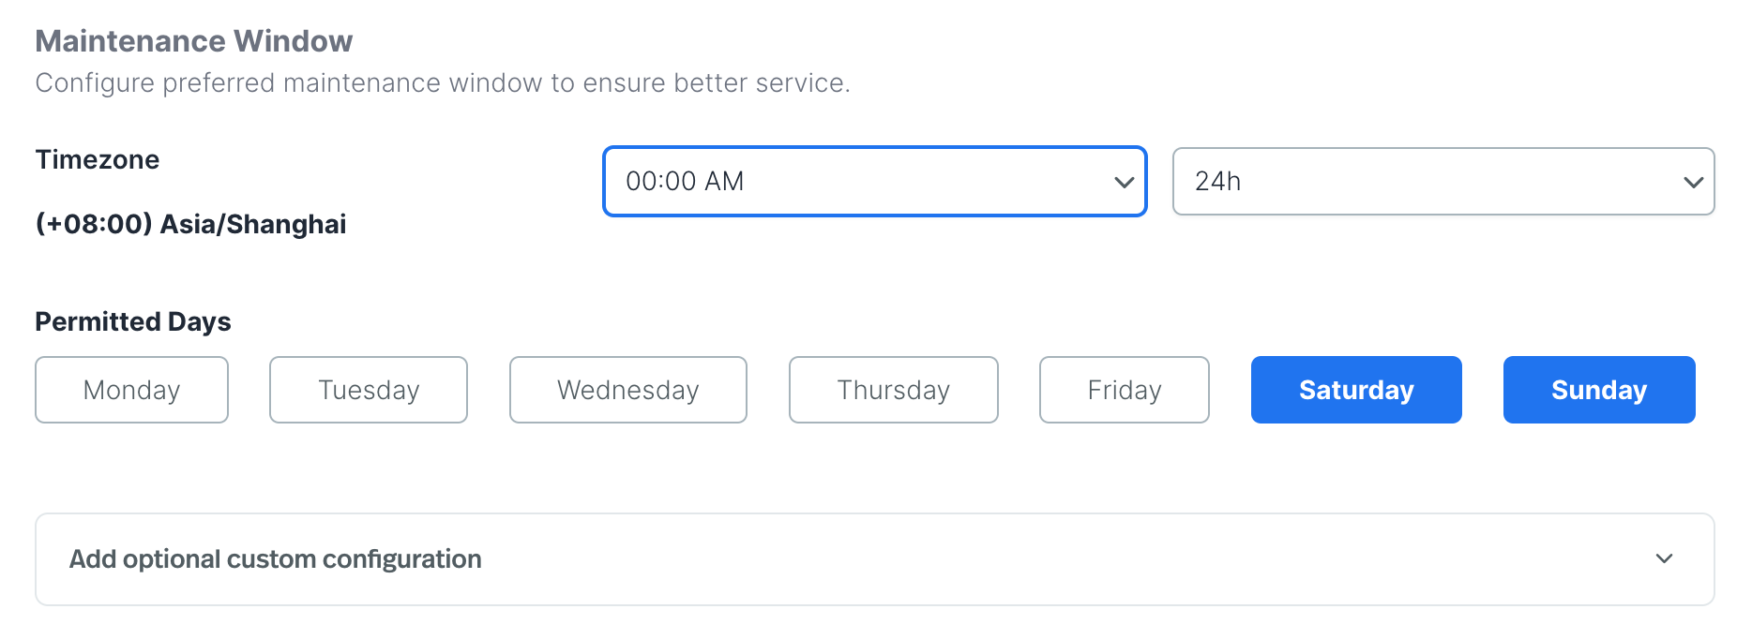Click the custom configuration chevron icon
The height and width of the screenshot is (639, 1737).
(1664, 558)
